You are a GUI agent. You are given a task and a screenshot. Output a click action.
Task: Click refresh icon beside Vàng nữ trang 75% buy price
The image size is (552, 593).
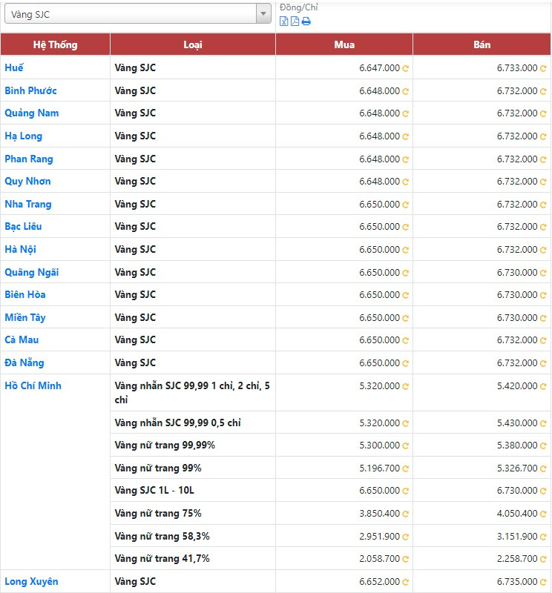(406, 514)
